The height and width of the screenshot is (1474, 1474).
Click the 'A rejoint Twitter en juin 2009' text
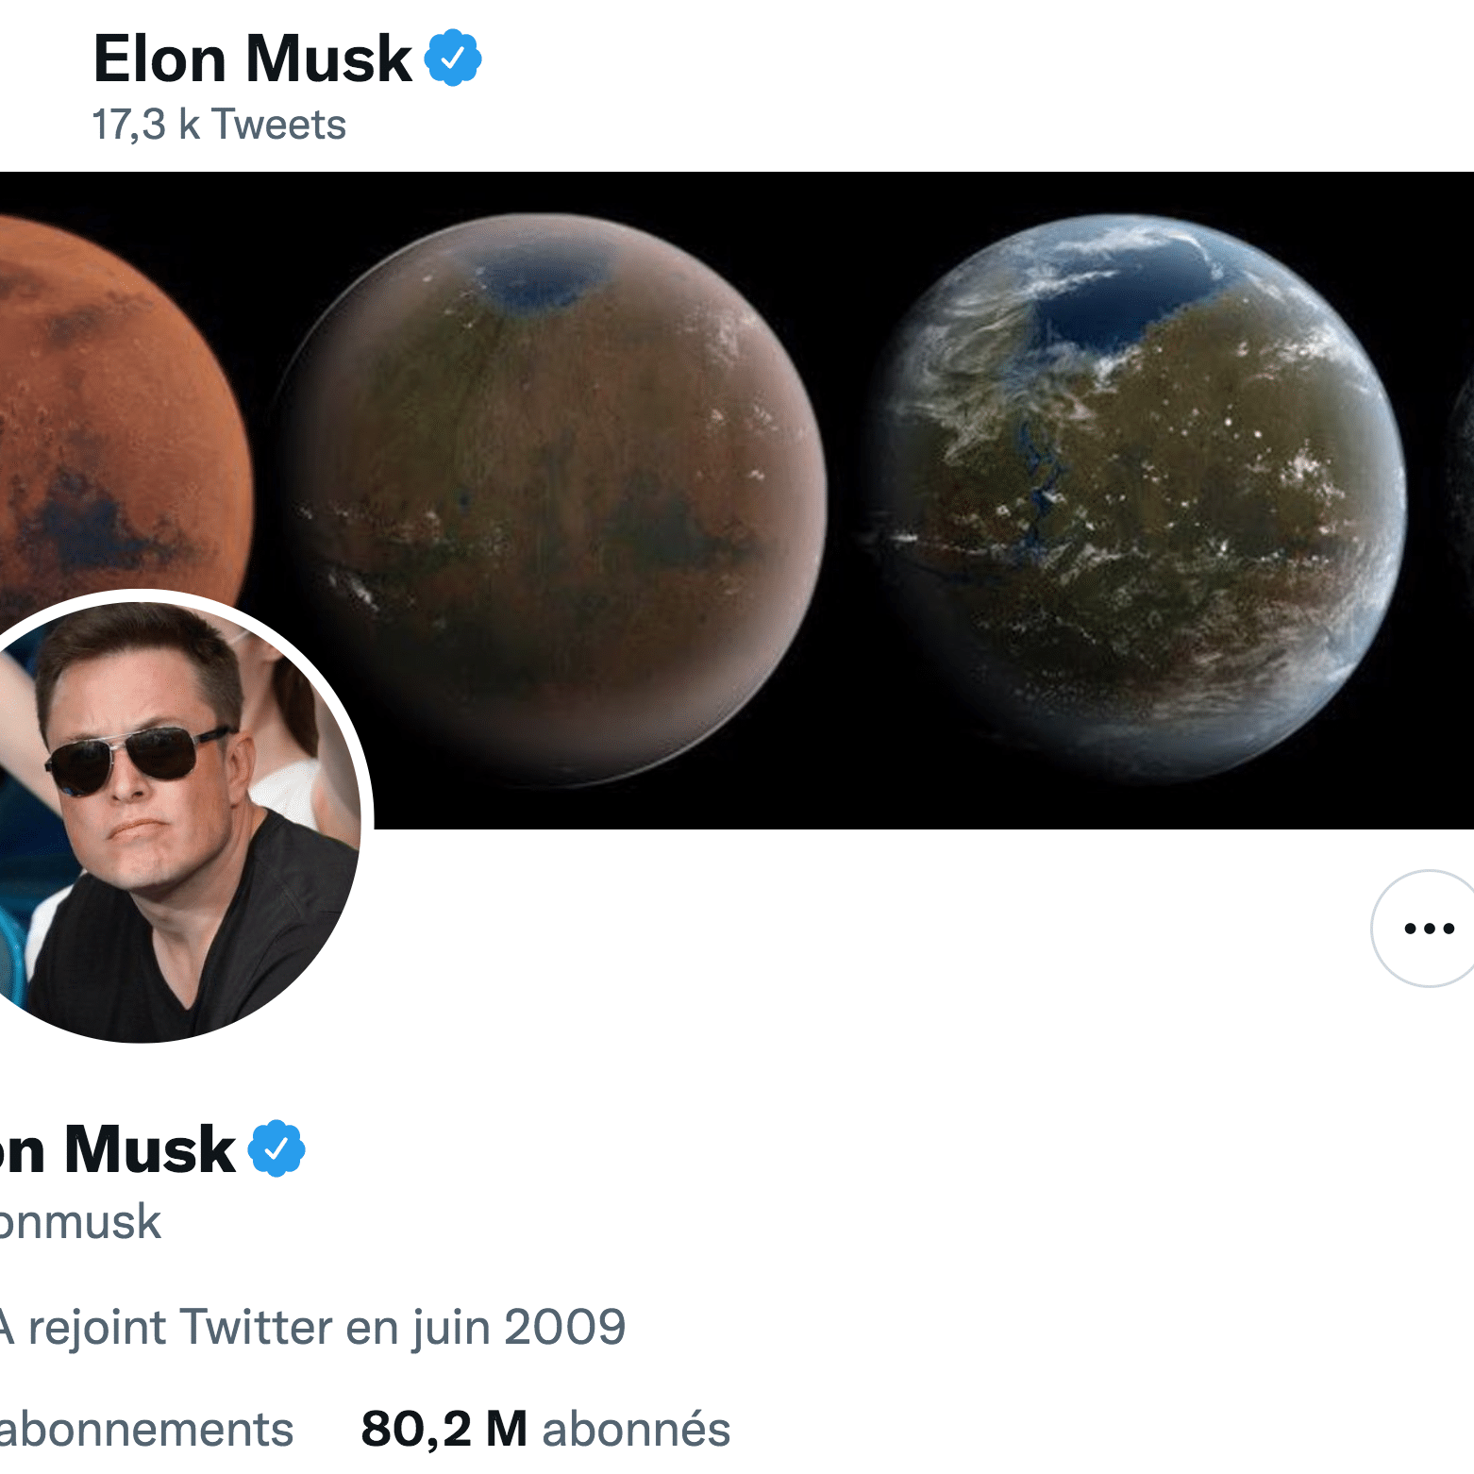click(x=311, y=1326)
